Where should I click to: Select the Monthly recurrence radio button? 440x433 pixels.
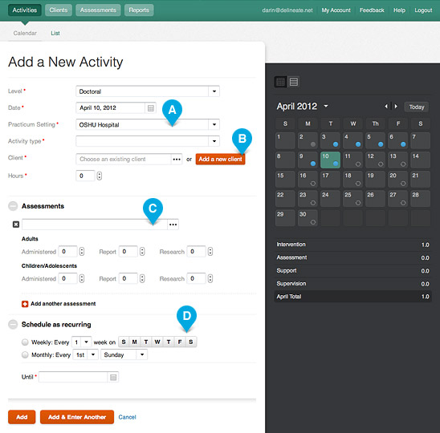(25, 354)
